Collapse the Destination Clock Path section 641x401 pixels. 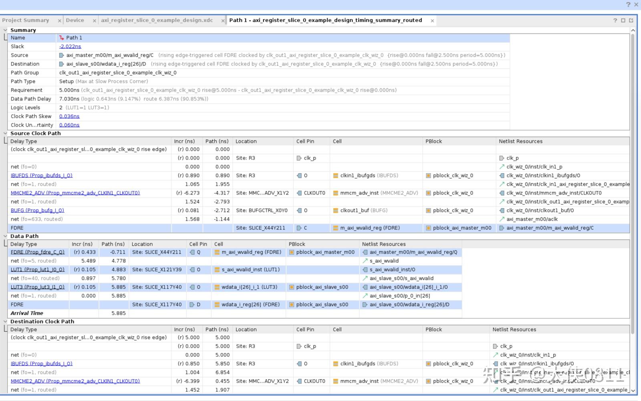coord(5,322)
